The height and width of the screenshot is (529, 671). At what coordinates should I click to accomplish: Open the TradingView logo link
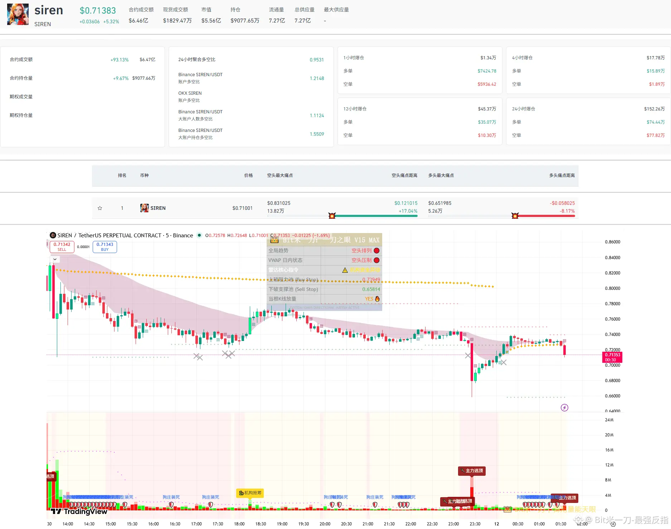(x=79, y=511)
